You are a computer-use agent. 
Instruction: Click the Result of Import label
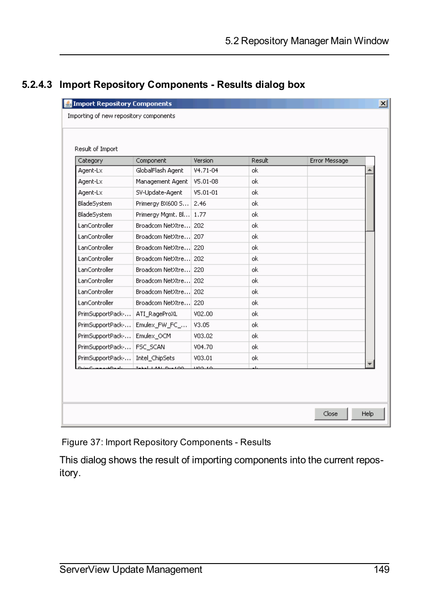tap(96, 149)
